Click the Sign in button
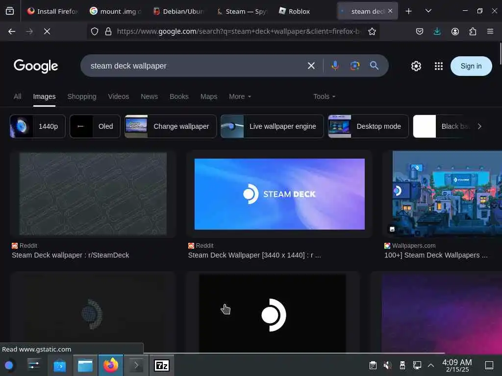The height and width of the screenshot is (376, 502). [x=471, y=66]
